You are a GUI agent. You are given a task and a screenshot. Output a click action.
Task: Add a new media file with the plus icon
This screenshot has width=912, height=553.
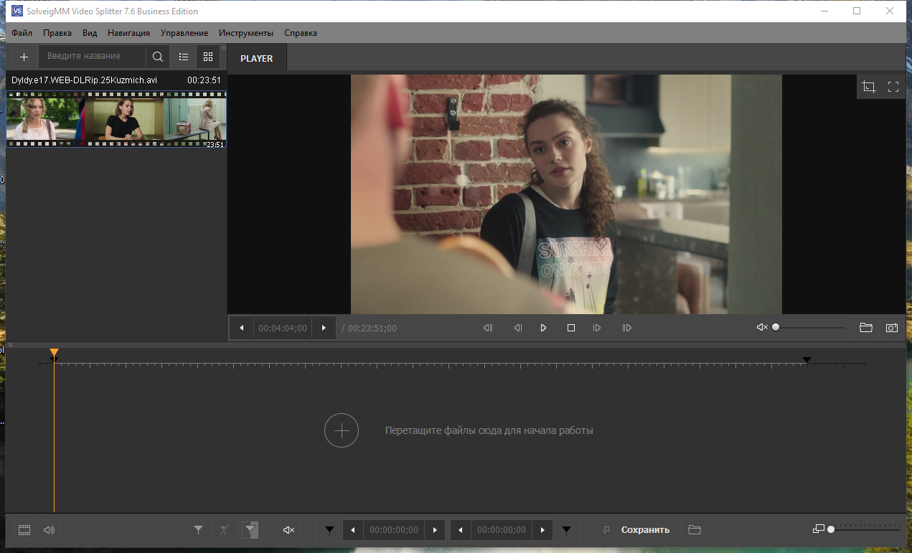click(24, 57)
